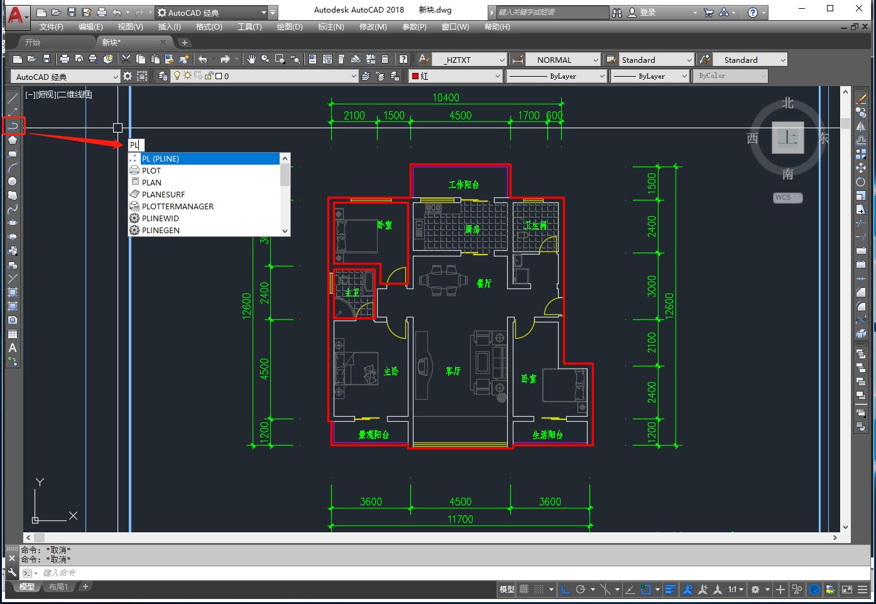Open the 绘图(D) menu
876x604 pixels.
click(x=289, y=27)
